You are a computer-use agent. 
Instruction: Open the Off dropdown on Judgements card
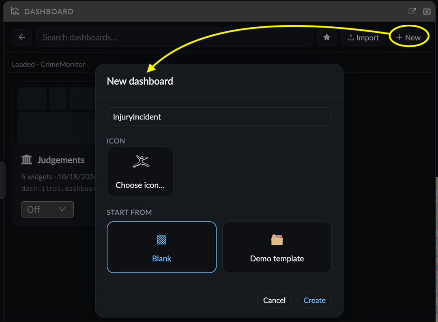click(47, 209)
